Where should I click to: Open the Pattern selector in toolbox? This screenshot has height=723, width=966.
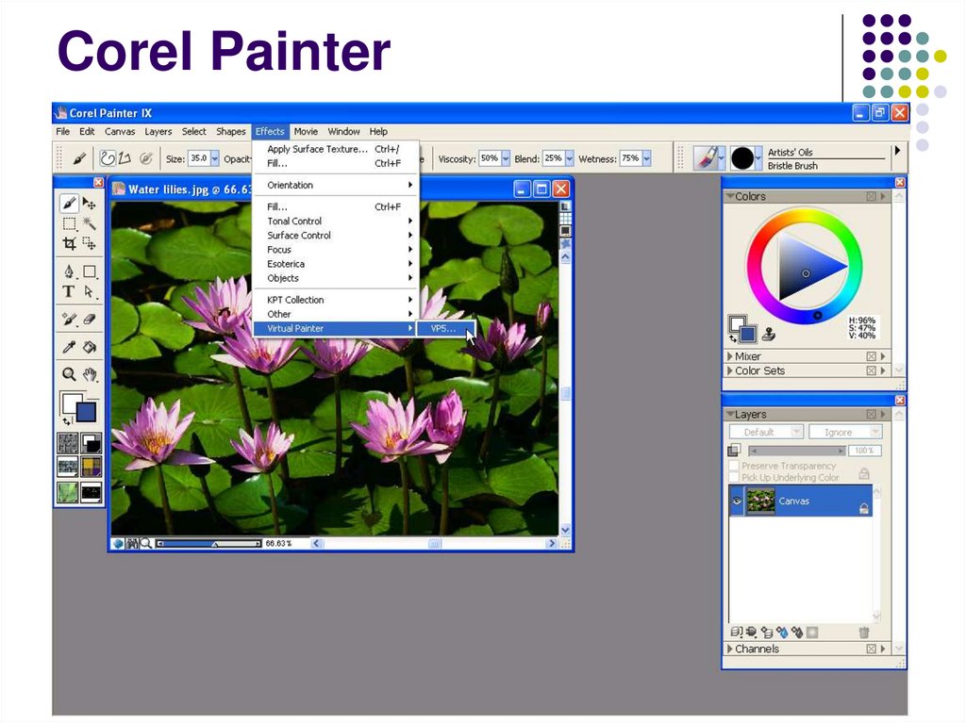(68, 467)
